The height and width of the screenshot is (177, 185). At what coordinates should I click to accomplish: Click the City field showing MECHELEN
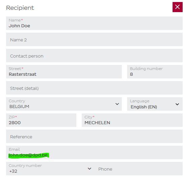132,120
